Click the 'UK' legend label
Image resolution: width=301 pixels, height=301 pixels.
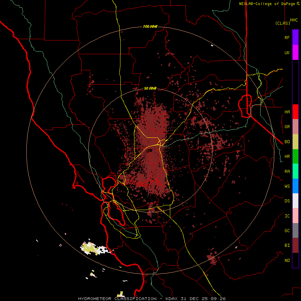(287, 53)
